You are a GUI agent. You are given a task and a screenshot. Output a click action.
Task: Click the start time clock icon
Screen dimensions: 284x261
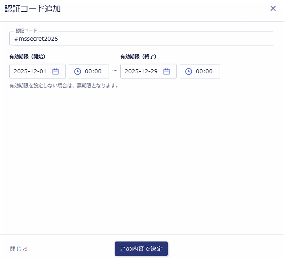(78, 71)
